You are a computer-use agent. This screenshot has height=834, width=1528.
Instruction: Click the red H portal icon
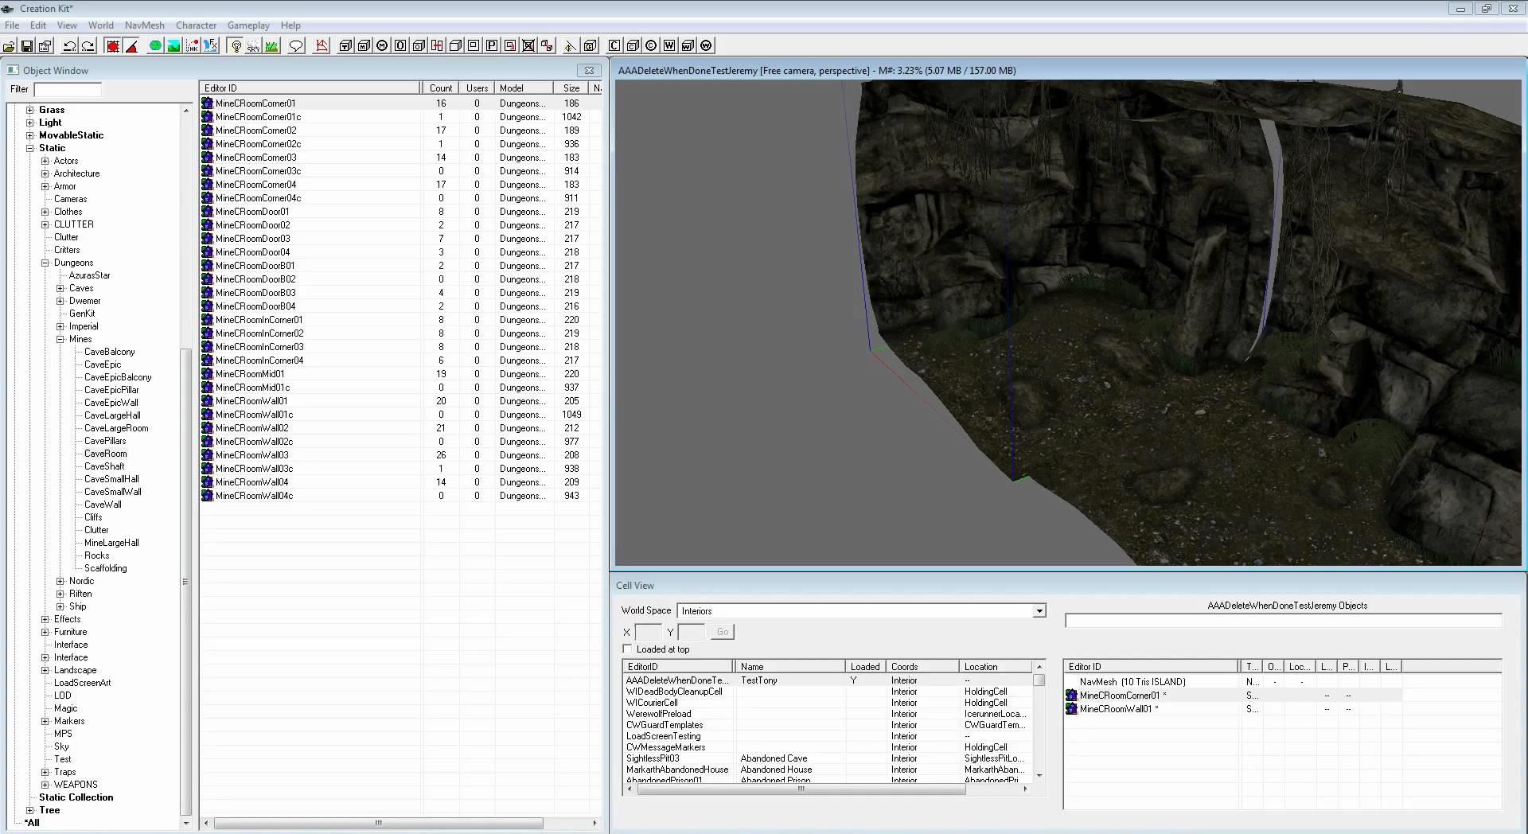pos(437,45)
